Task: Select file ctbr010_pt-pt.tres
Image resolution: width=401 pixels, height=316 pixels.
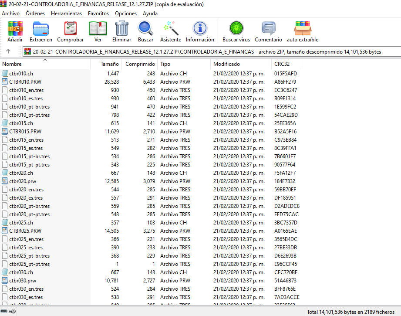Action: point(30,115)
